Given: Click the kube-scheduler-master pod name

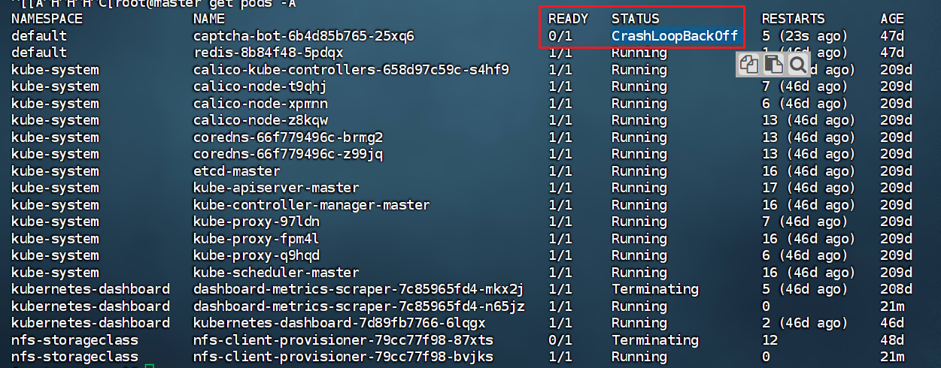Looking at the screenshot, I should [x=275, y=273].
